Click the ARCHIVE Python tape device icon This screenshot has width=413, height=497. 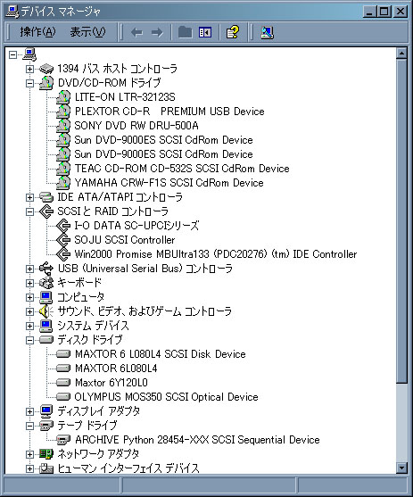click(x=63, y=440)
